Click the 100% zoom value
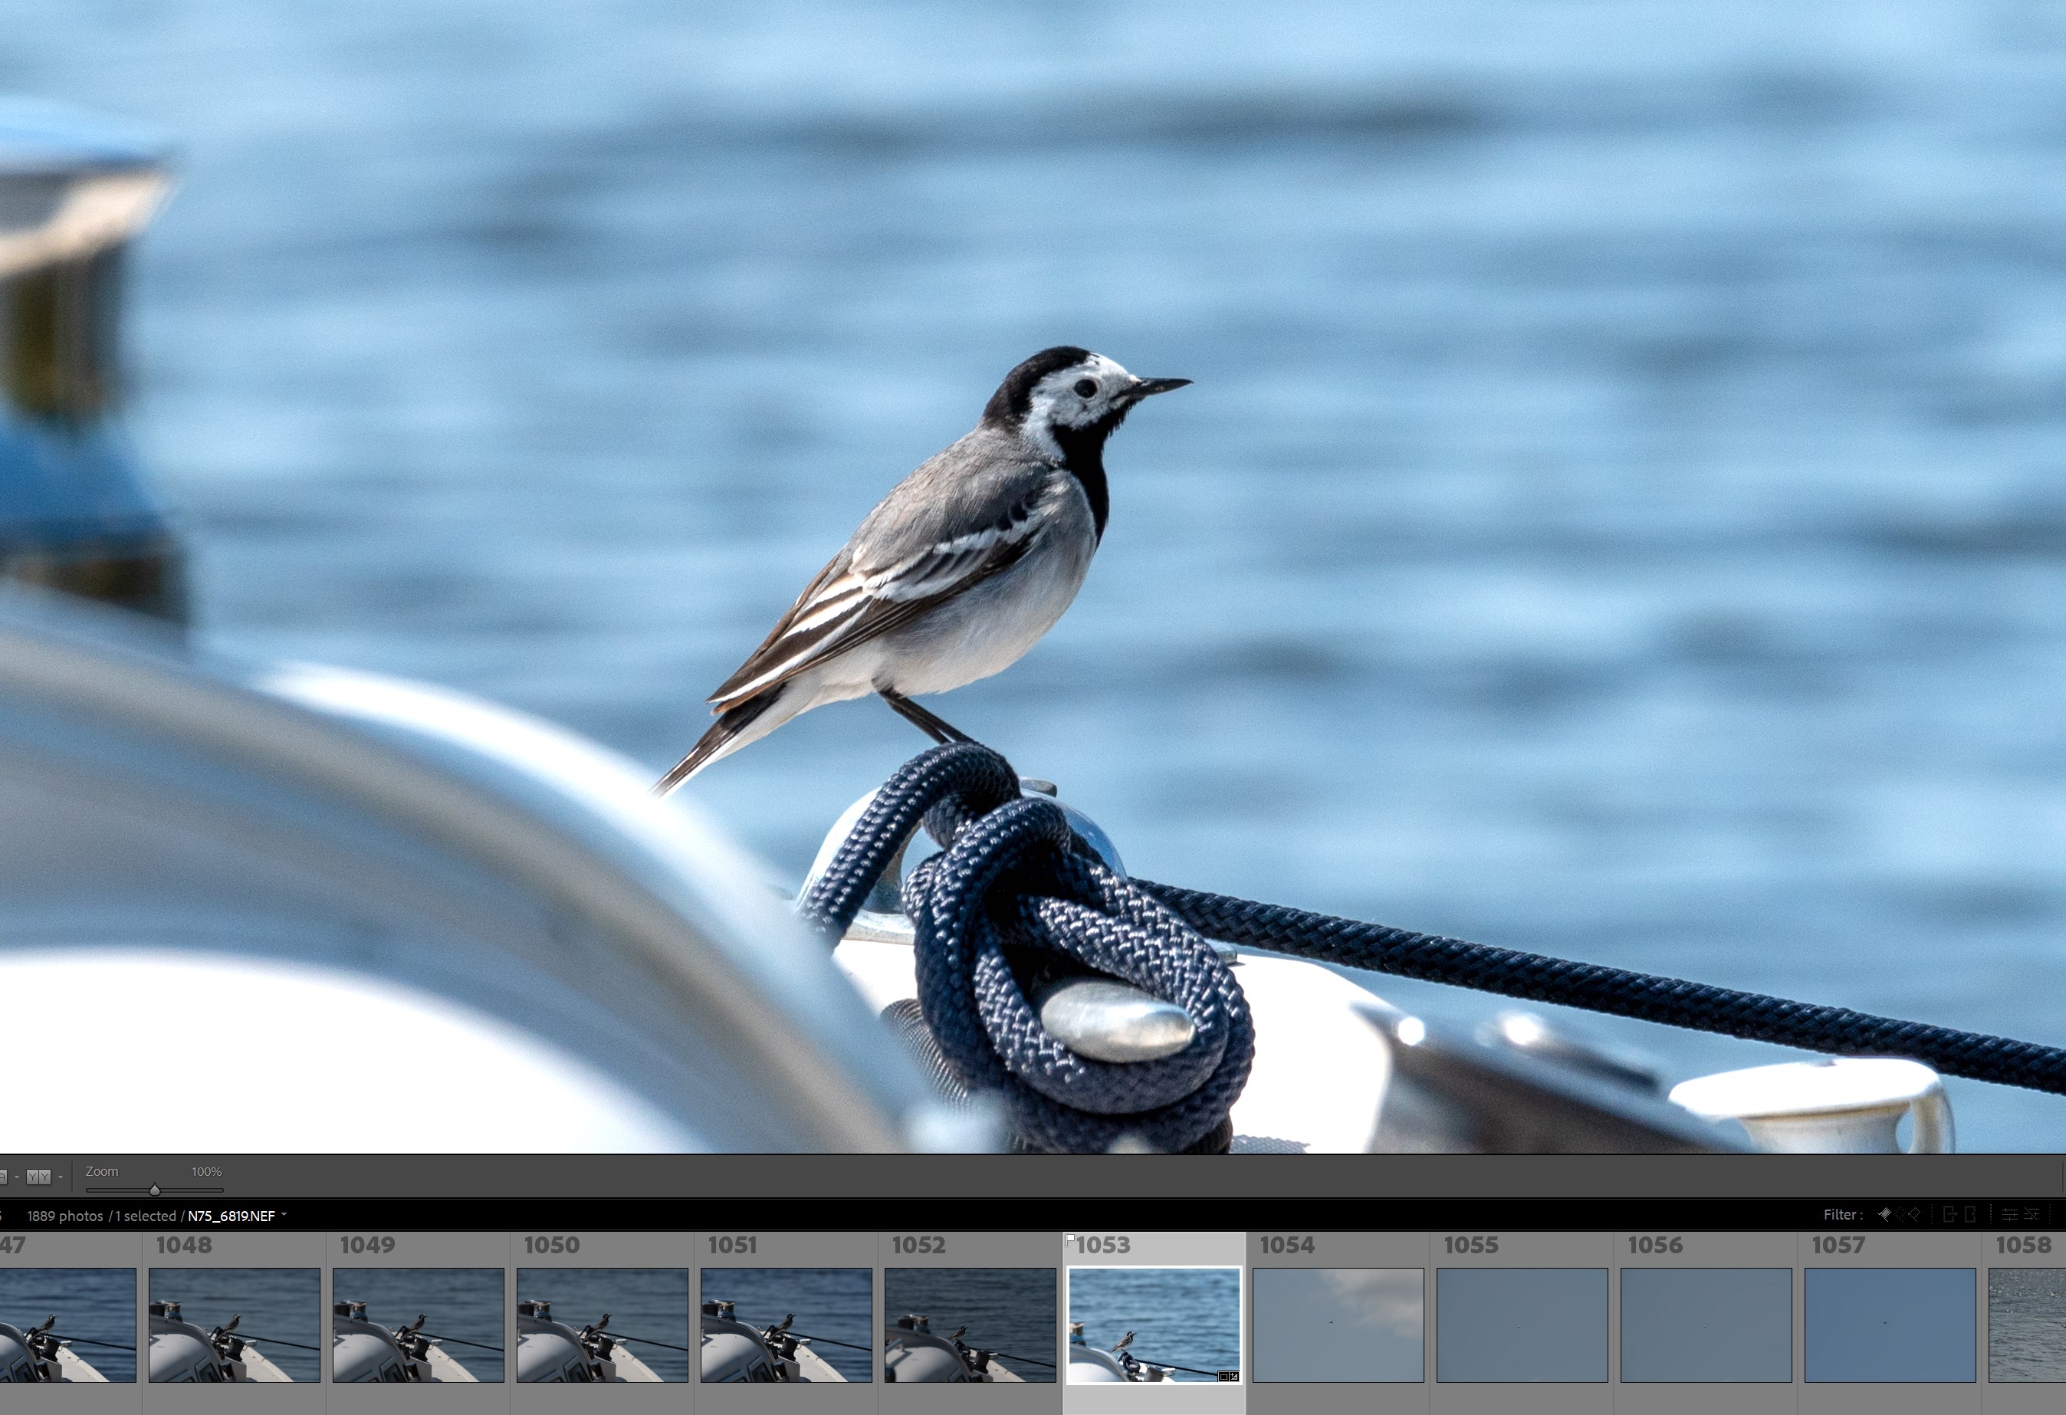 point(206,1171)
